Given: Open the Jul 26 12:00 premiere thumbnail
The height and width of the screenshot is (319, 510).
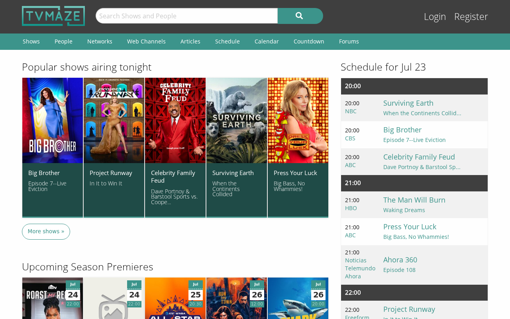Looking at the screenshot, I should [237, 298].
